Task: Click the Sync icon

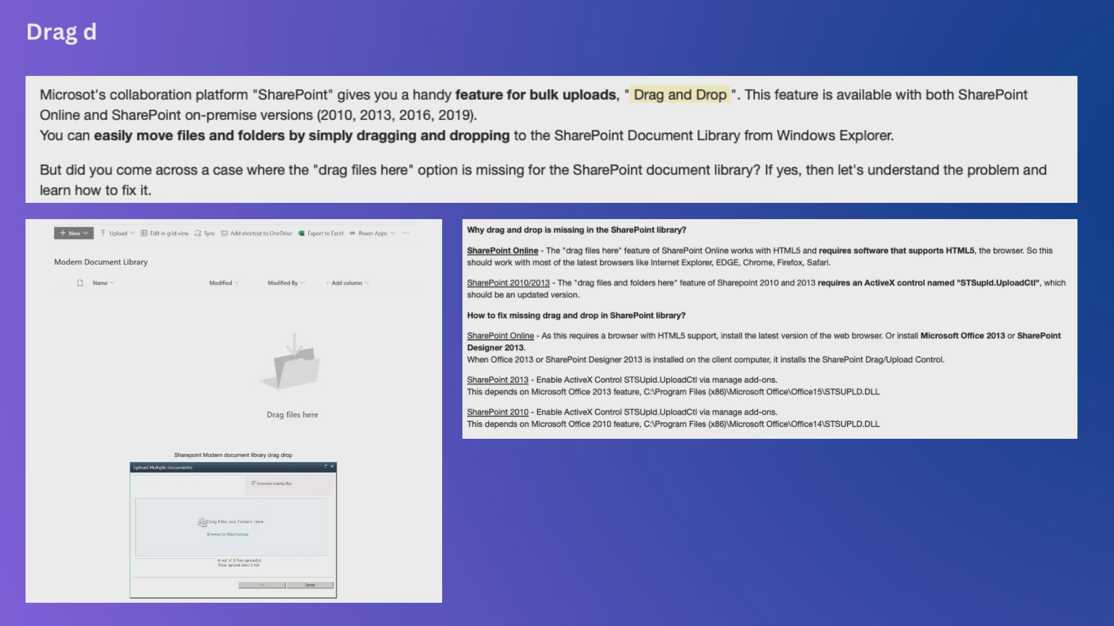Action: [x=198, y=233]
